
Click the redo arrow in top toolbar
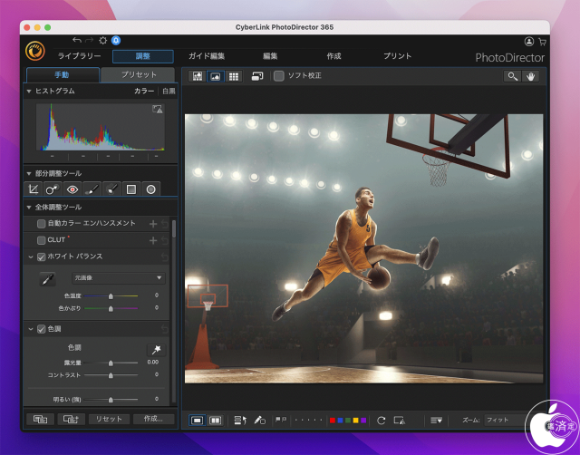(89, 40)
